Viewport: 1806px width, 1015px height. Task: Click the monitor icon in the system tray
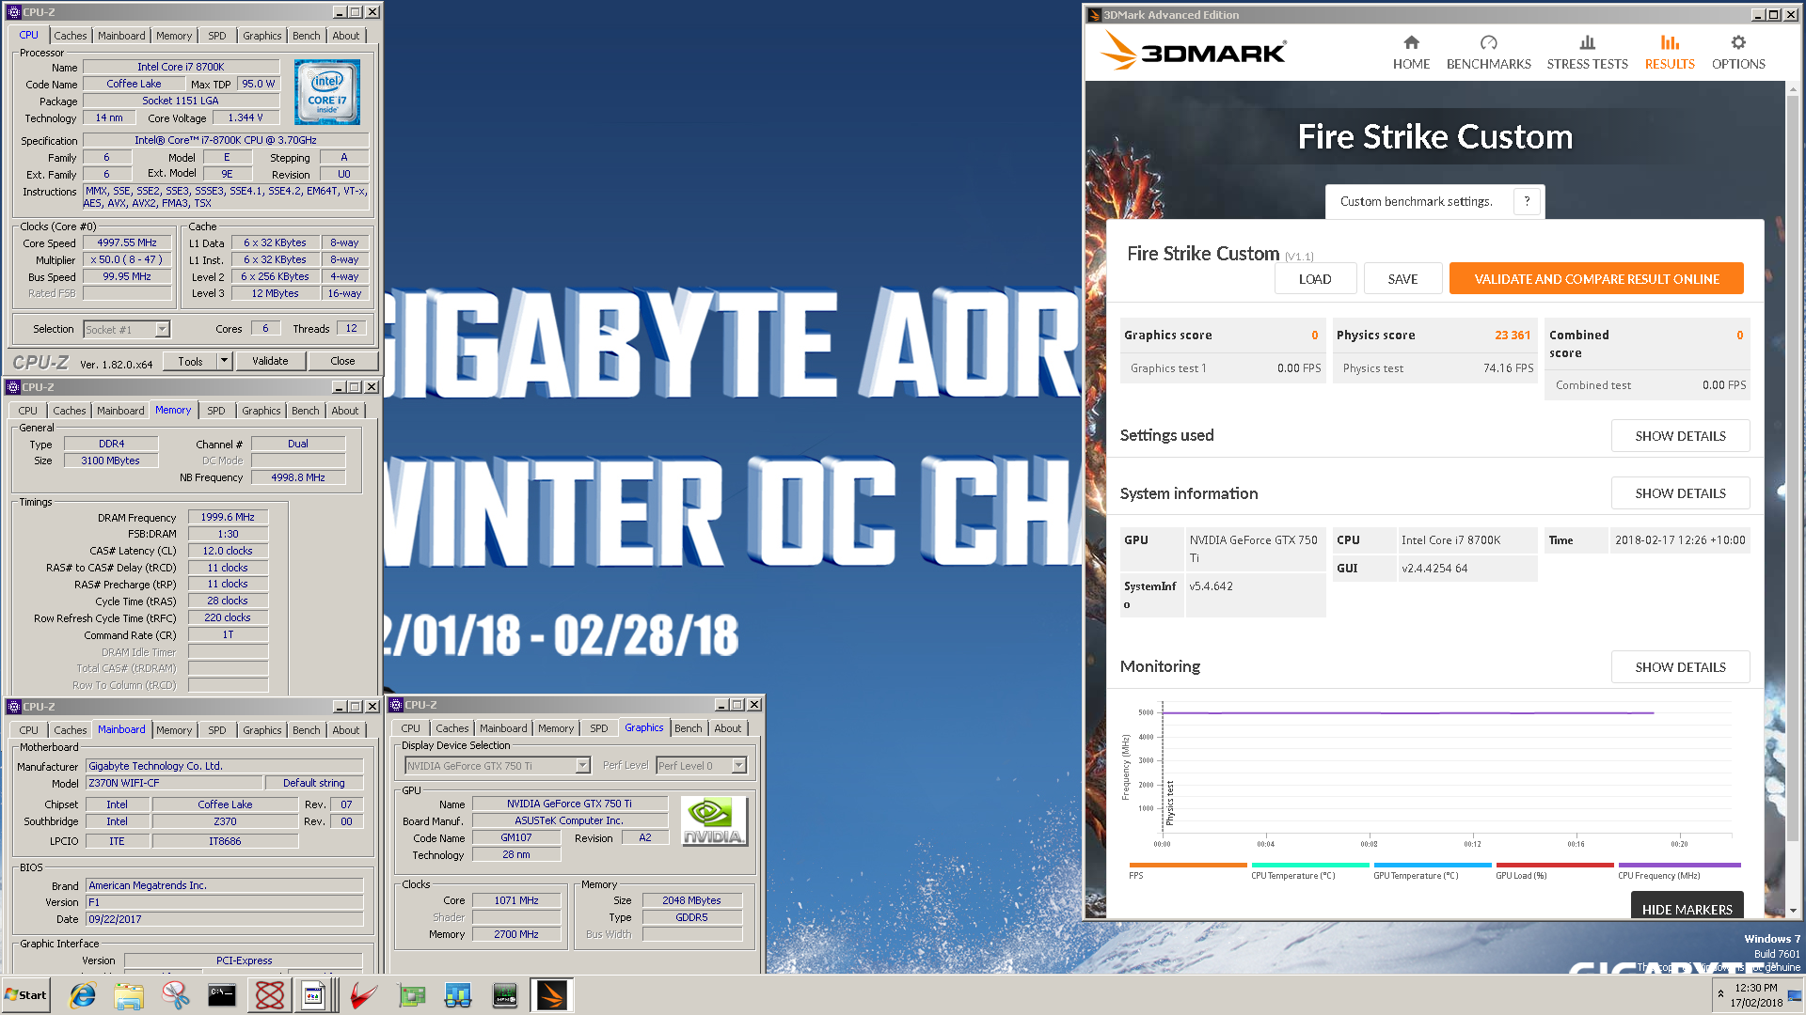(1795, 994)
